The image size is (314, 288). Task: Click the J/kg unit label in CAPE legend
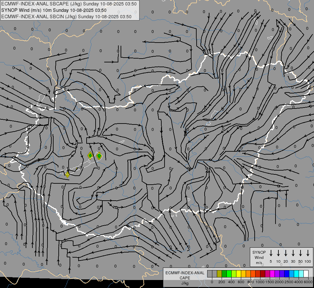[x=185, y=283]
